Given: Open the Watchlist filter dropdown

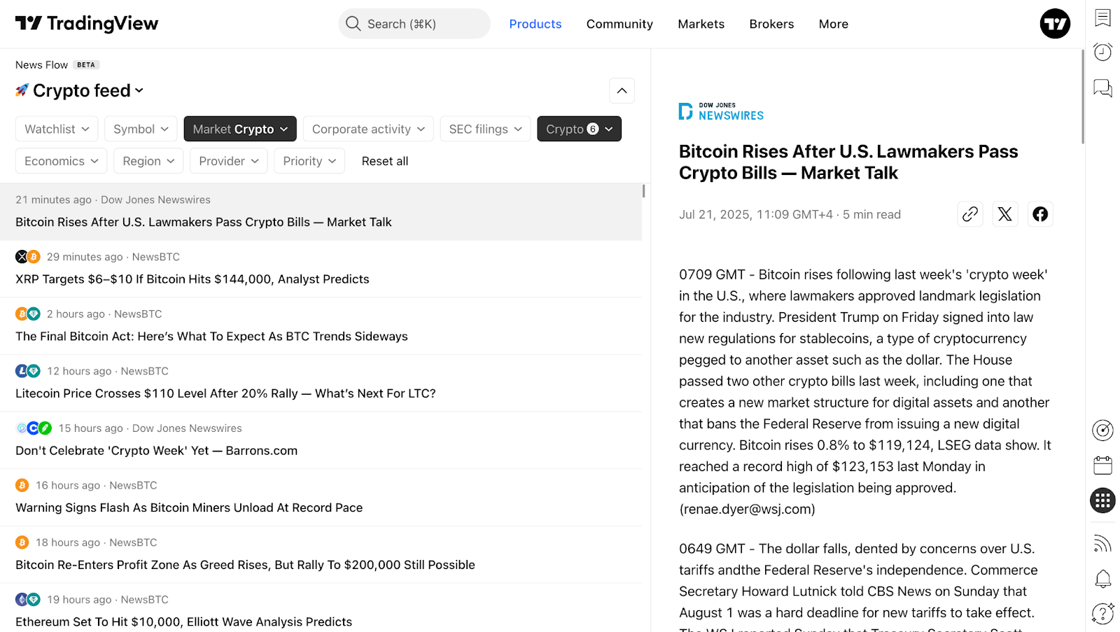Looking at the screenshot, I should [57, 129].
